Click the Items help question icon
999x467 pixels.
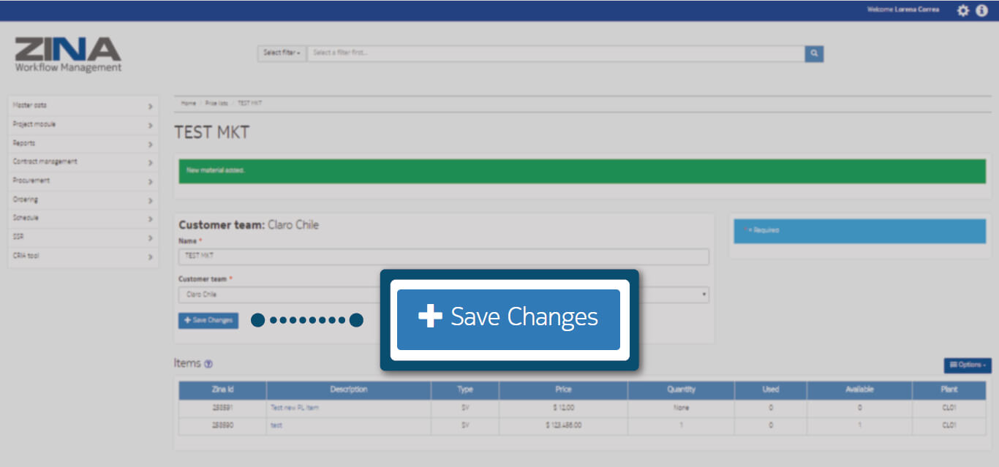[x=208, y=364]
